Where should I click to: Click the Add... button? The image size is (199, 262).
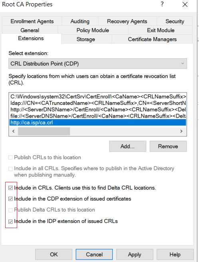pos(127,146)
